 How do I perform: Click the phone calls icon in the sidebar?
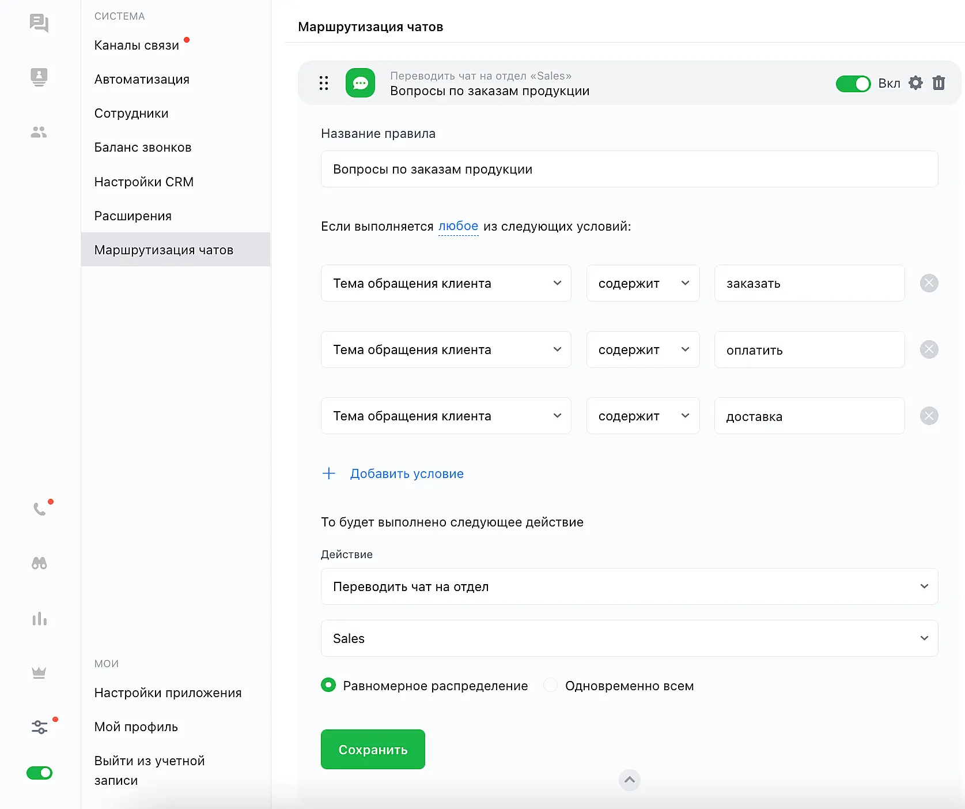pos(39,509)
